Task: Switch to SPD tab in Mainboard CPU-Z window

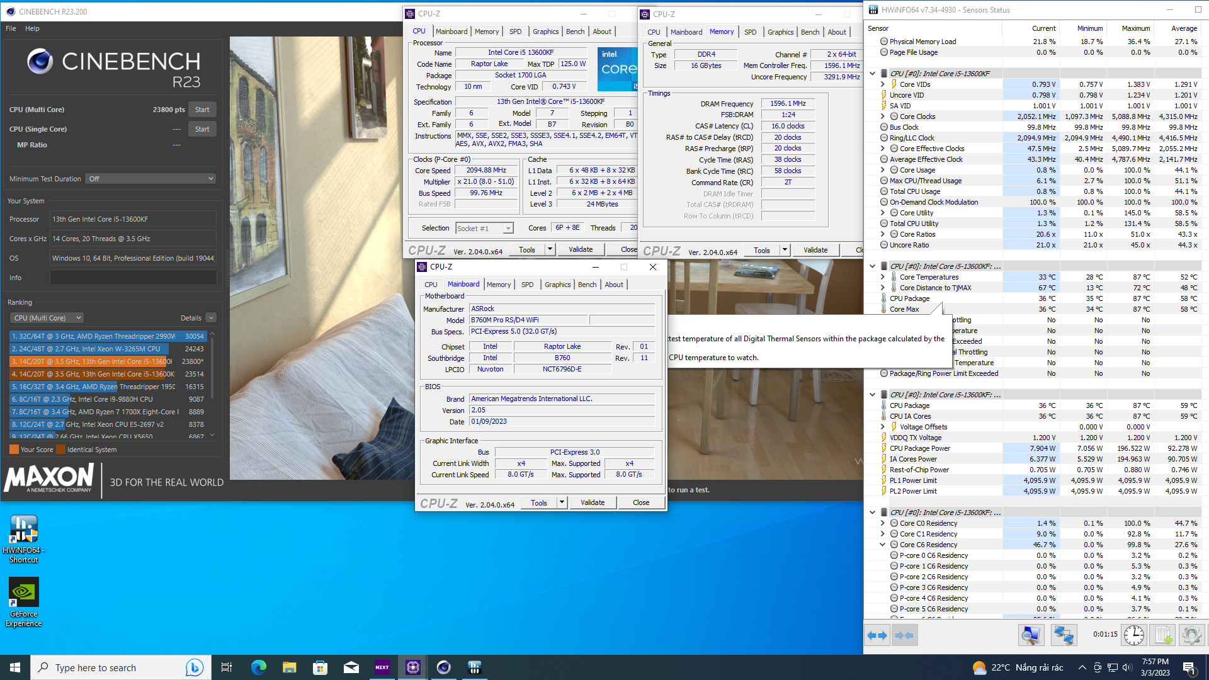Action: point(527,285)
